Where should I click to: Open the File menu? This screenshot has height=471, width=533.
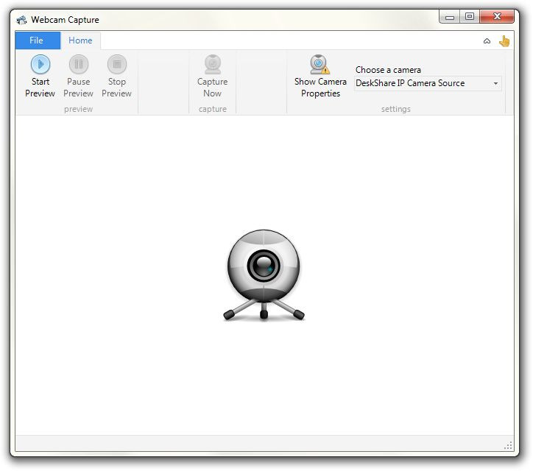pos(38,40)
